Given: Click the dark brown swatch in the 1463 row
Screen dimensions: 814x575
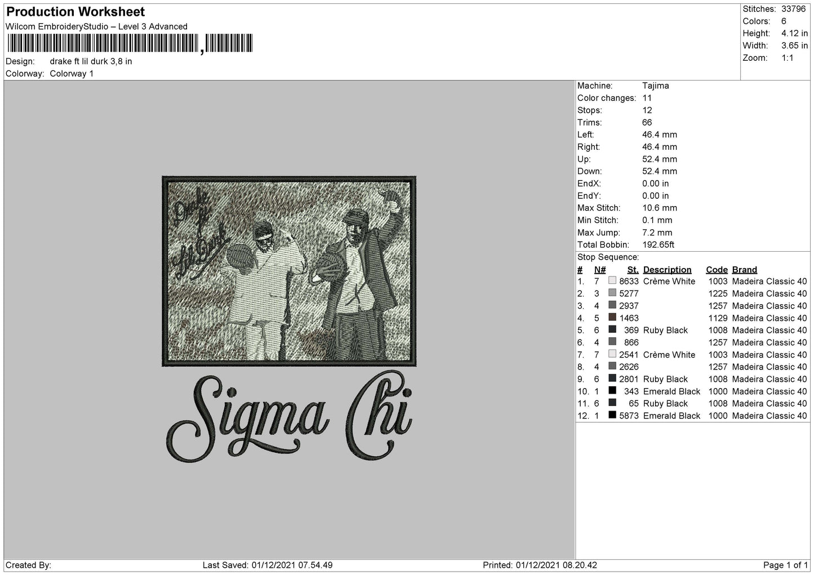Looking at the screenshot, I should (x=612, y=318).
